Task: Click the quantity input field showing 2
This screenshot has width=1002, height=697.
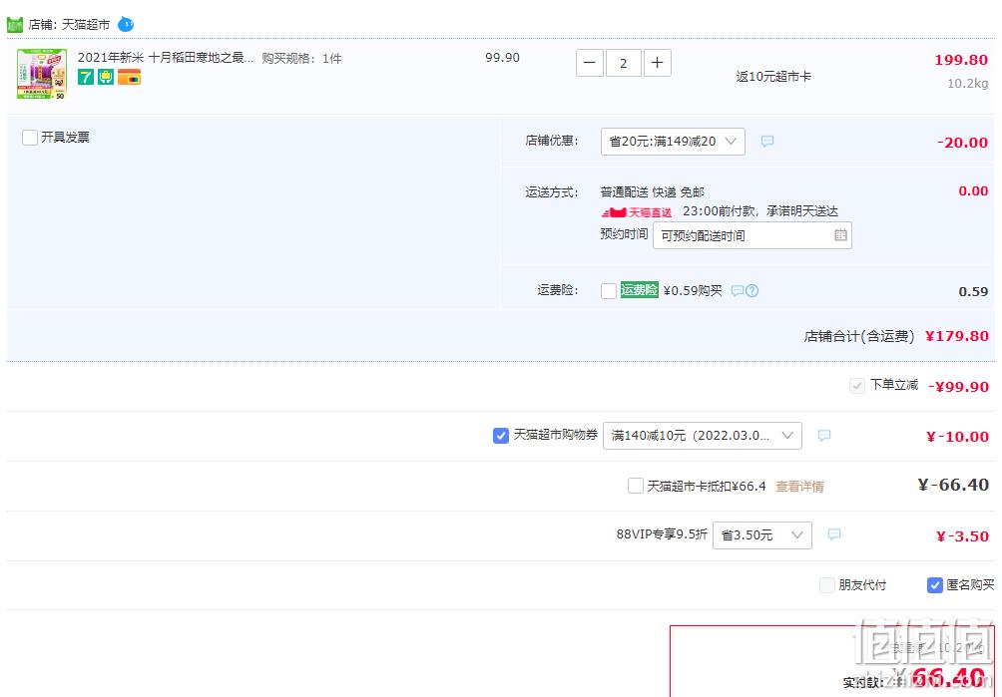Action: tap(623, 63)
